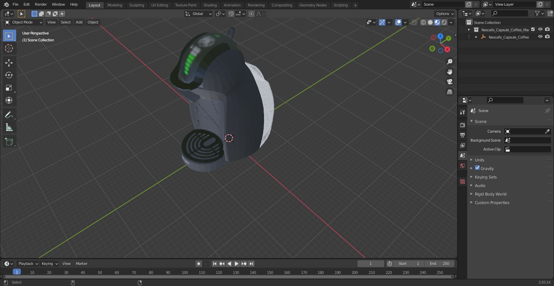554x286 pixels.
Task: Open the View Layer properties tab
Action: (462, 145)
